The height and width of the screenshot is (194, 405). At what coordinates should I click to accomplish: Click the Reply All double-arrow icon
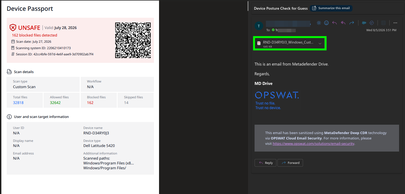point(343,23)
